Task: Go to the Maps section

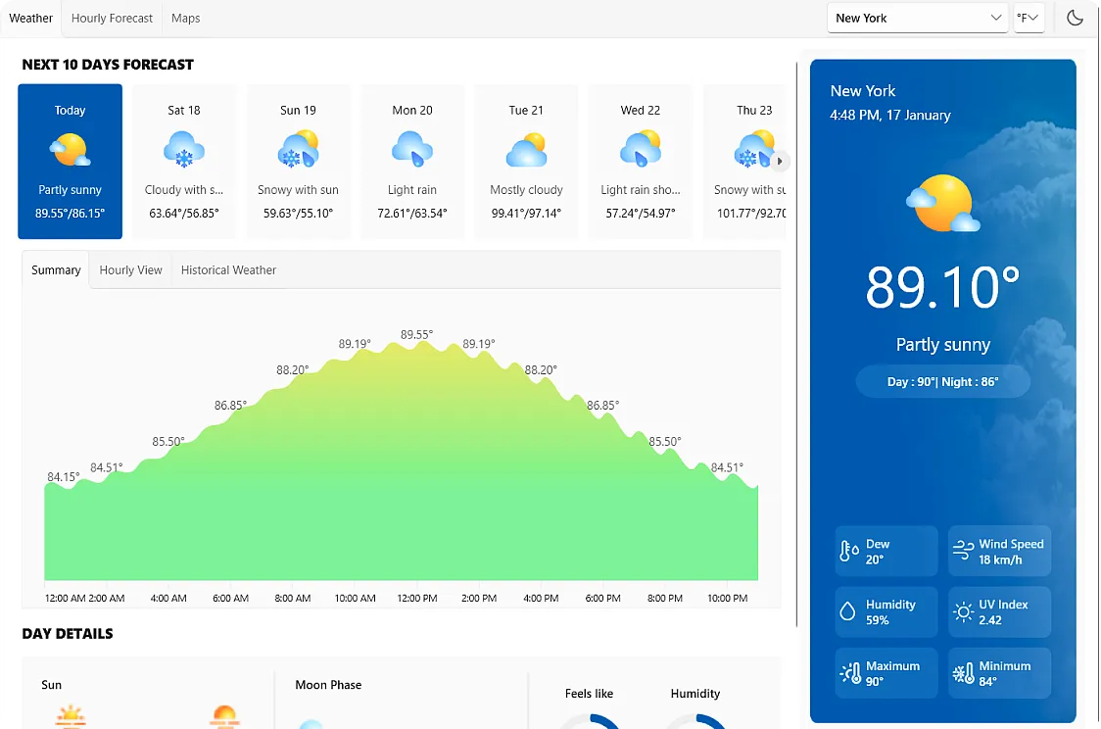Action: tap(185, 18)
